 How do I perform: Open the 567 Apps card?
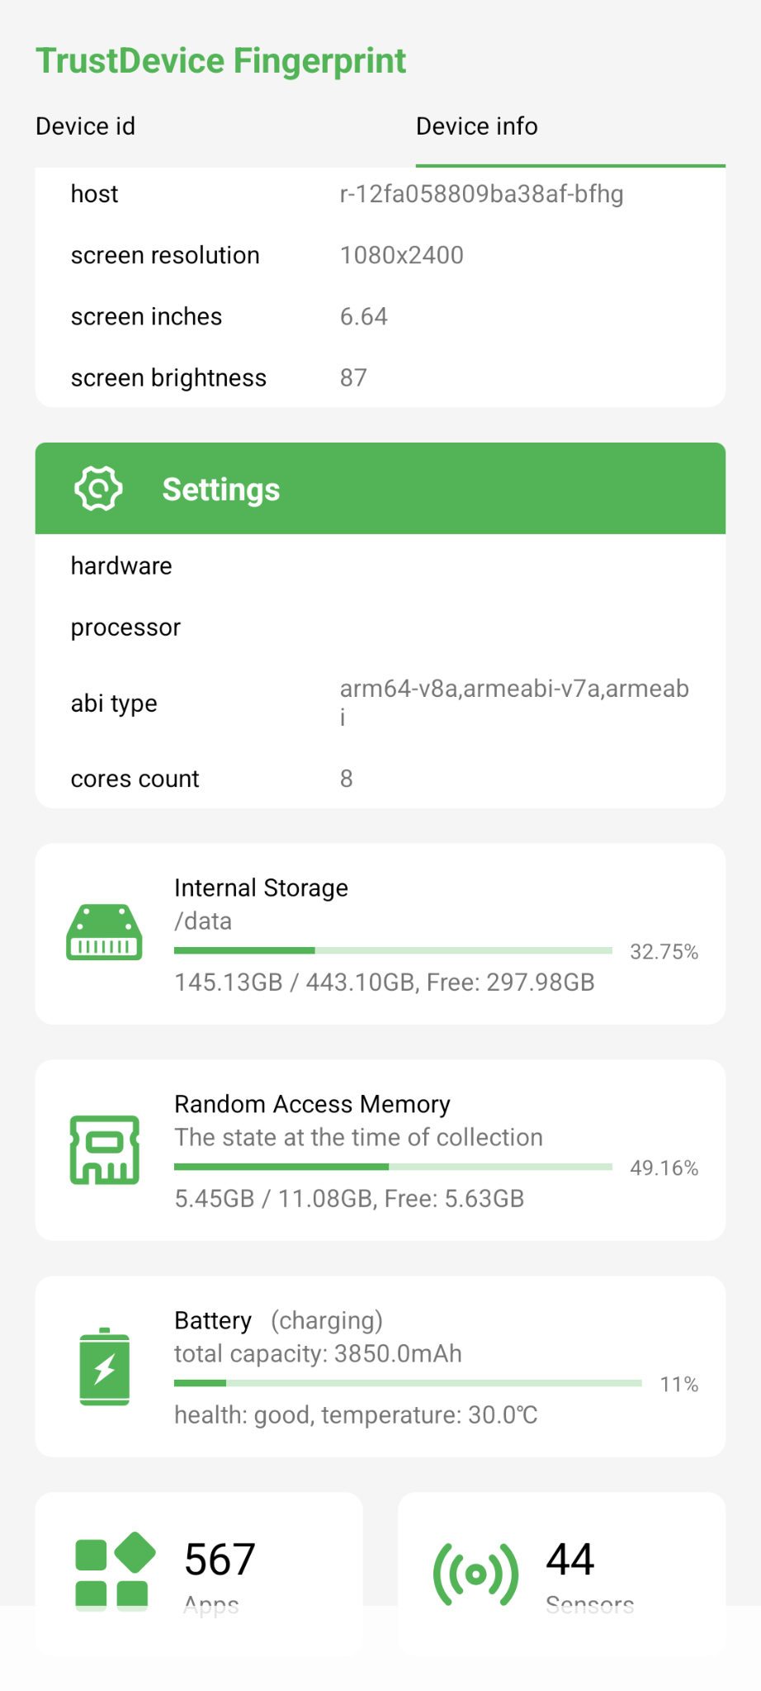tap(199, 1573)
